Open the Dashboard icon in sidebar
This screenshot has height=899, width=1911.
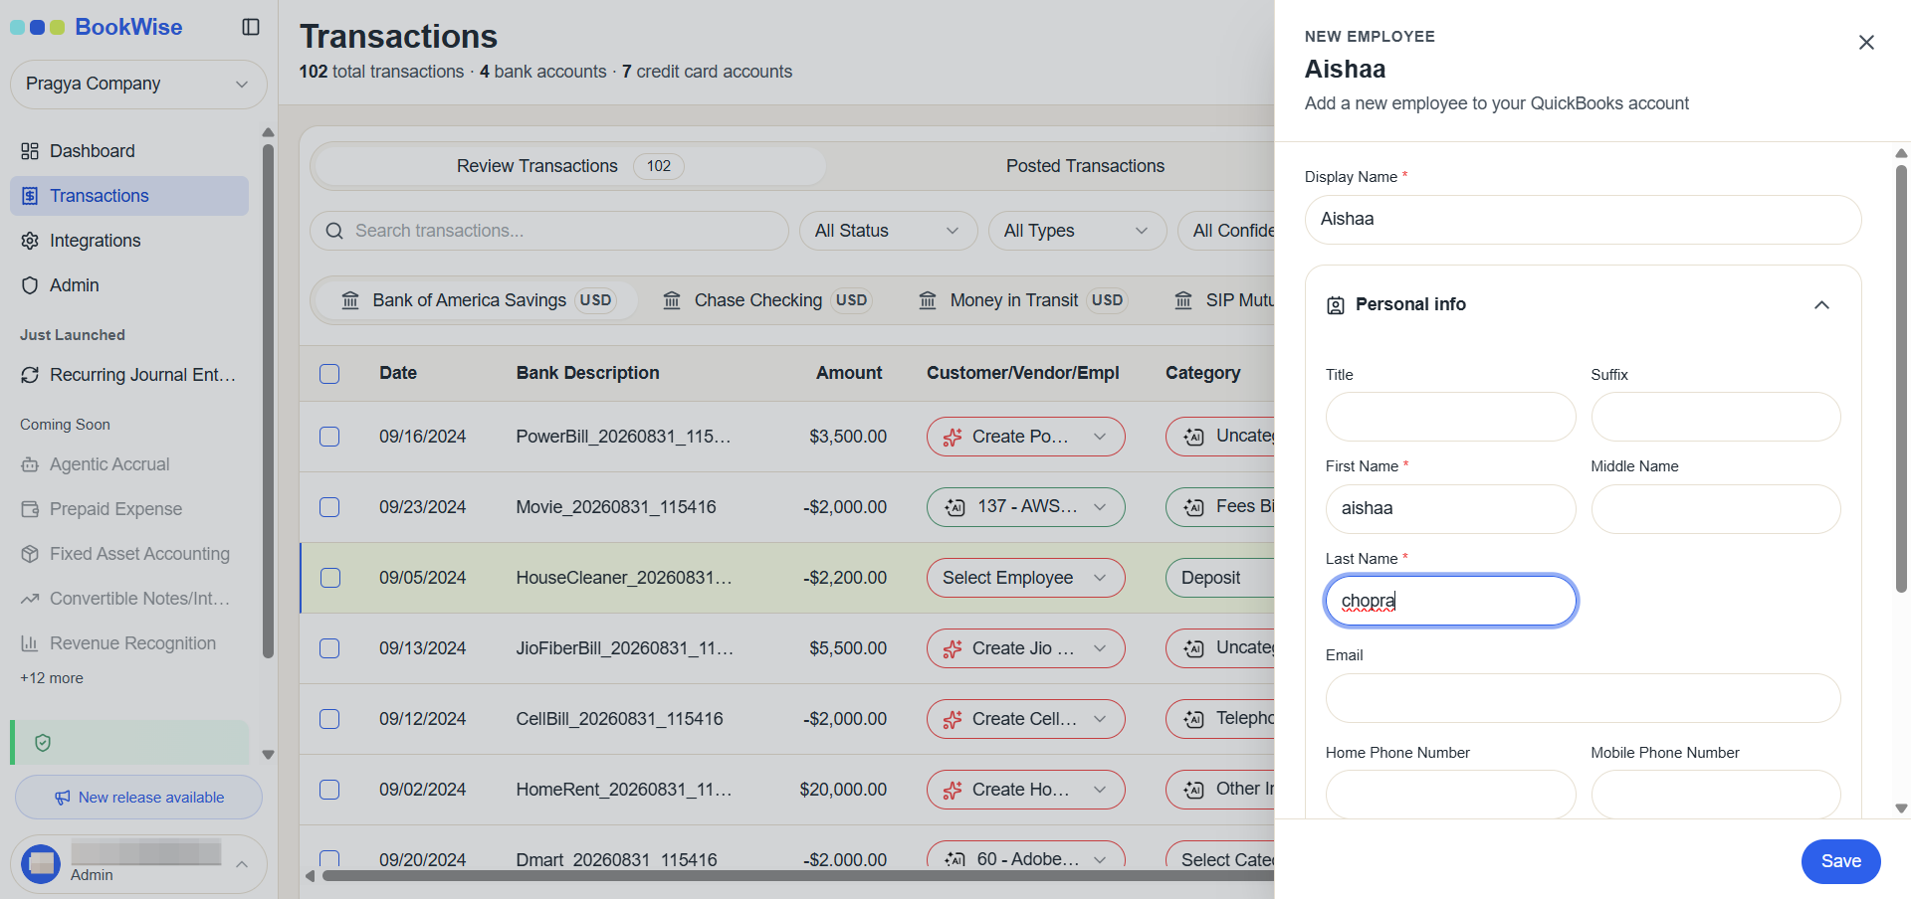tap(30, 151)
